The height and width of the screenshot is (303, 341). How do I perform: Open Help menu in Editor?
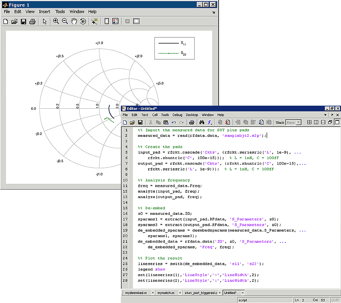(x=221, y=115)
